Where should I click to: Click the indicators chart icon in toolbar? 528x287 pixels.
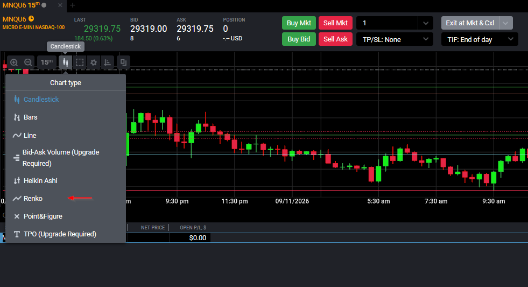click(107, 62)
